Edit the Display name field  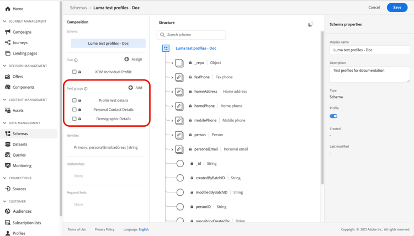pos(369,50)
